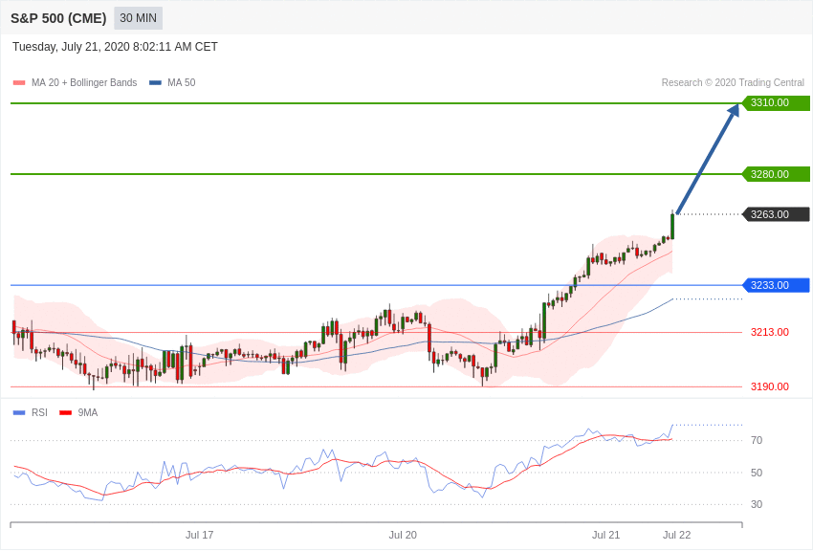Select the 3280.00 green price tag
813x551 pixels.
[776, 174]
